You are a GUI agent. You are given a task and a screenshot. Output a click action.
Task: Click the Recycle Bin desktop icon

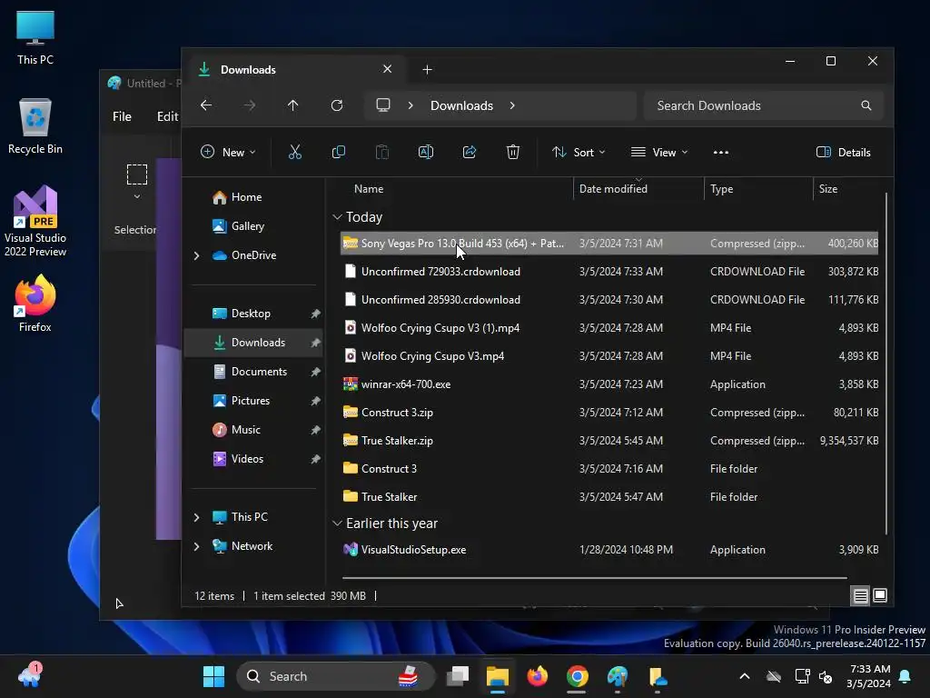(x=35, y=125)
